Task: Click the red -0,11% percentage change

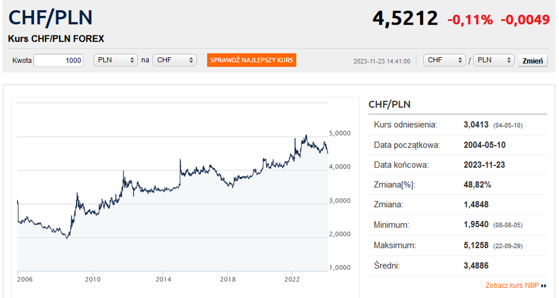Action: pos(470,20)
